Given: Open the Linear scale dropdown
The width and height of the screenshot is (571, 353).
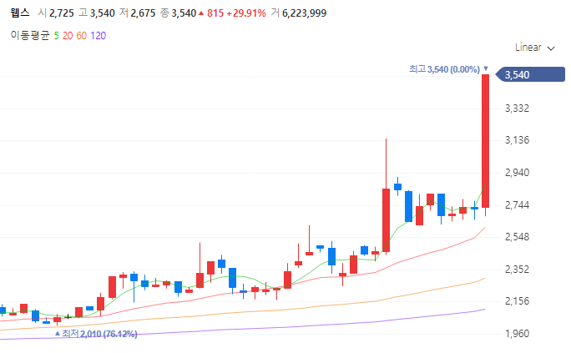Looking at the screenshot, I should click(x=534, y=48).
